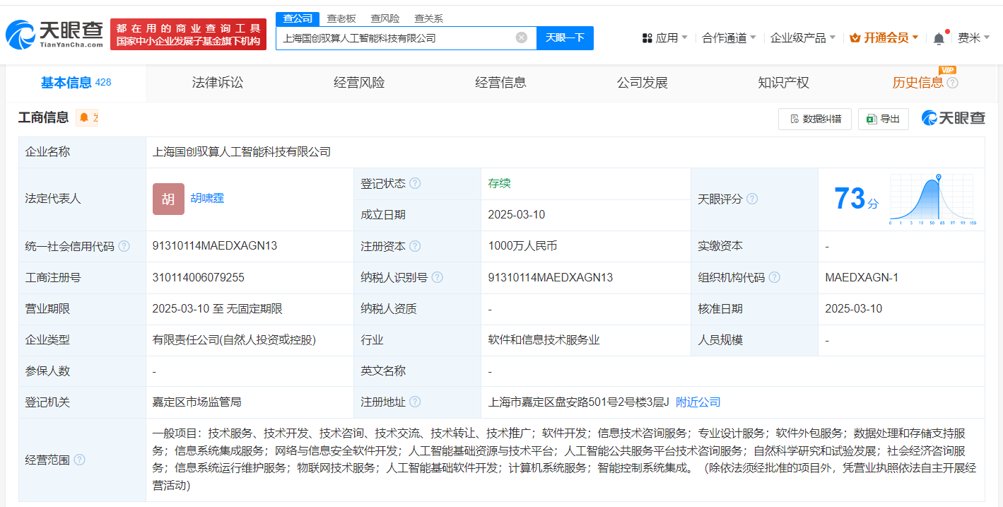Open the 胡啸霆 legal representative link
This screenshot has width=1003, height=507.
208,199
